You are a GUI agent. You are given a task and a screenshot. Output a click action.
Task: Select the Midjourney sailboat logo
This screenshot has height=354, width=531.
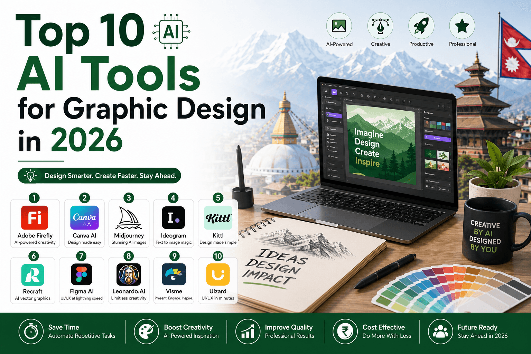tap(129, 218)
